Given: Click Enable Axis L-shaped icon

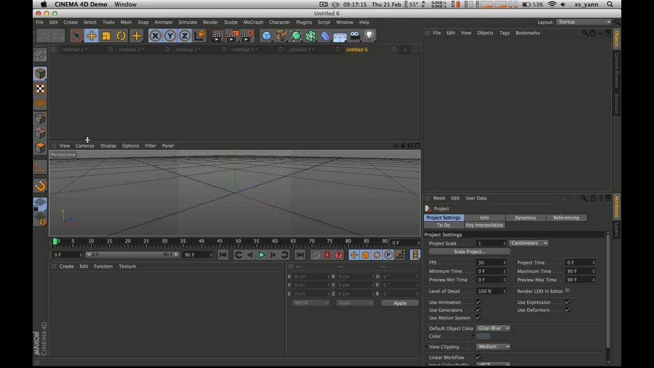Looking at the screenshot, I should (40, 167).
